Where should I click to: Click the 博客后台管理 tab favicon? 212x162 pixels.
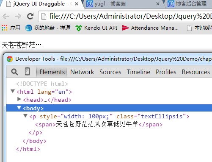(171, 4)
